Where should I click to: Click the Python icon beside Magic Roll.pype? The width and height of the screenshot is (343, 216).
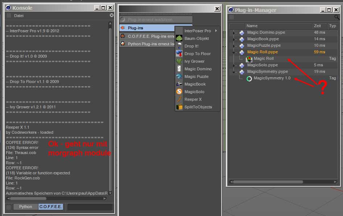(x=242, y=52)
